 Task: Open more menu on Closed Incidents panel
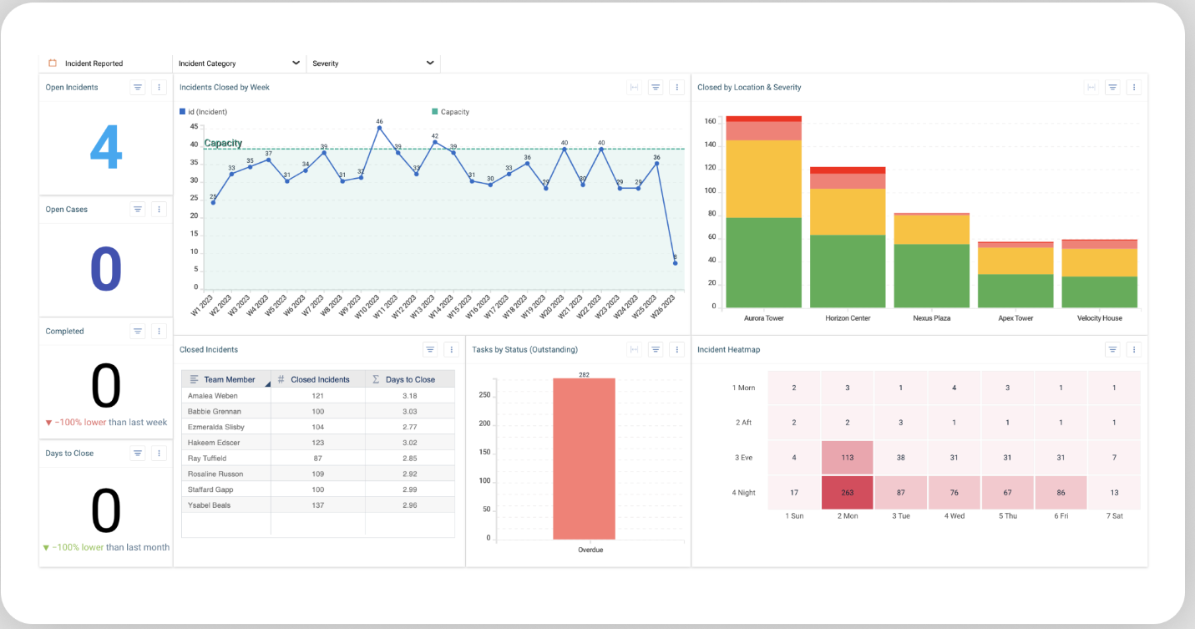(451, 349)
